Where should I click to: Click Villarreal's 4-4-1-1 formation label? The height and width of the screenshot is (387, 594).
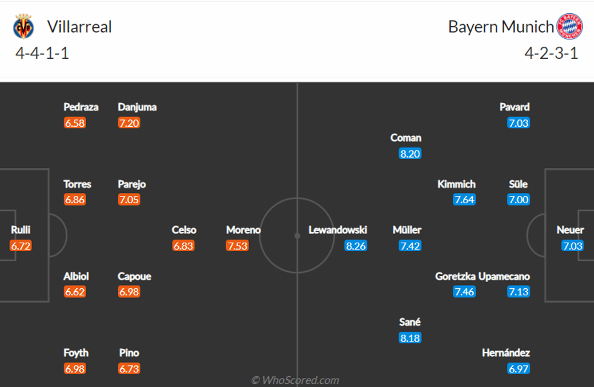coord(42,53)
